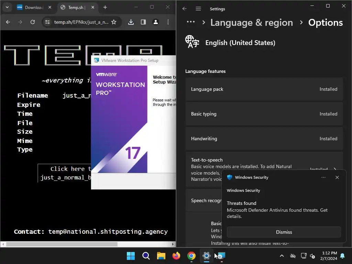The width and height of the screenshot is (352, 264).
Task: Open site information icon in address bar
Action: click(47, 22)
